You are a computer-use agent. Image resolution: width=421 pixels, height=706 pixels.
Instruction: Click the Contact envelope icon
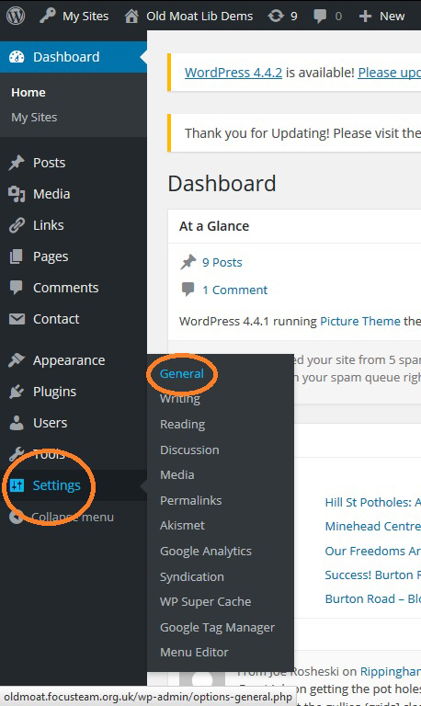tap(17, 319)
